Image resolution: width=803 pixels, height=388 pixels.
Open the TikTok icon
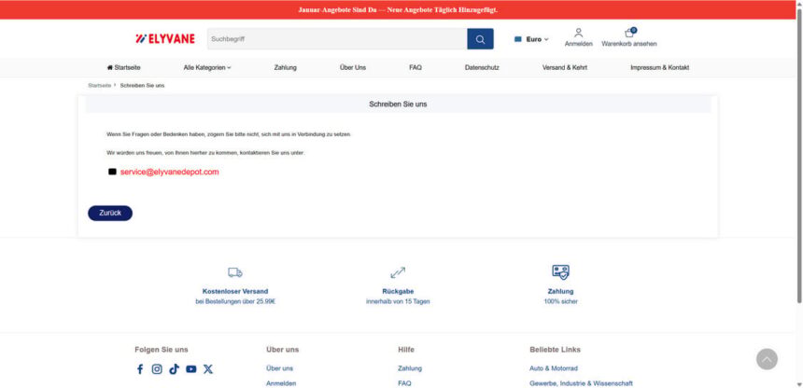click(x=174, y=369)
